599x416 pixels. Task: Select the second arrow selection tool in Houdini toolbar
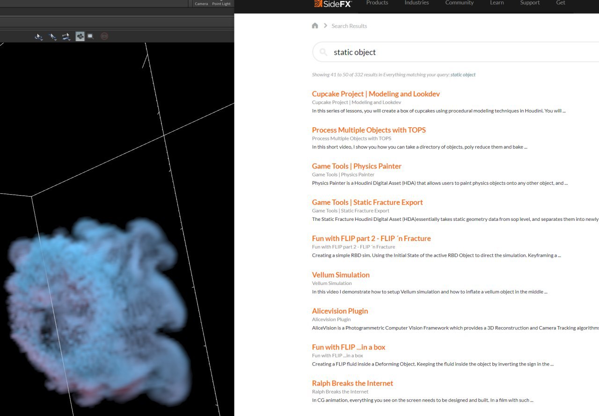52,36
